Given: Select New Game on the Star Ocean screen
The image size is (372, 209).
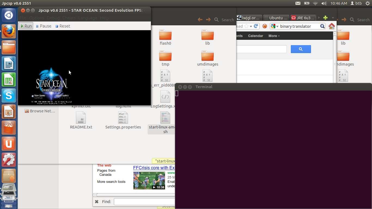Looking at the screenshot, I should click(40, 96).
